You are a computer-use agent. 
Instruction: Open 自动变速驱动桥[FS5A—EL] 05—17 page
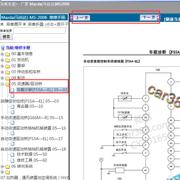click(32, 139)
